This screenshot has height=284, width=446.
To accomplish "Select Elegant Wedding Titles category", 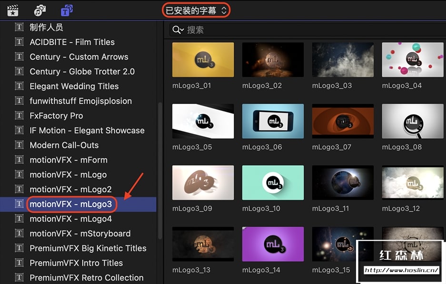I will point(78,86).
